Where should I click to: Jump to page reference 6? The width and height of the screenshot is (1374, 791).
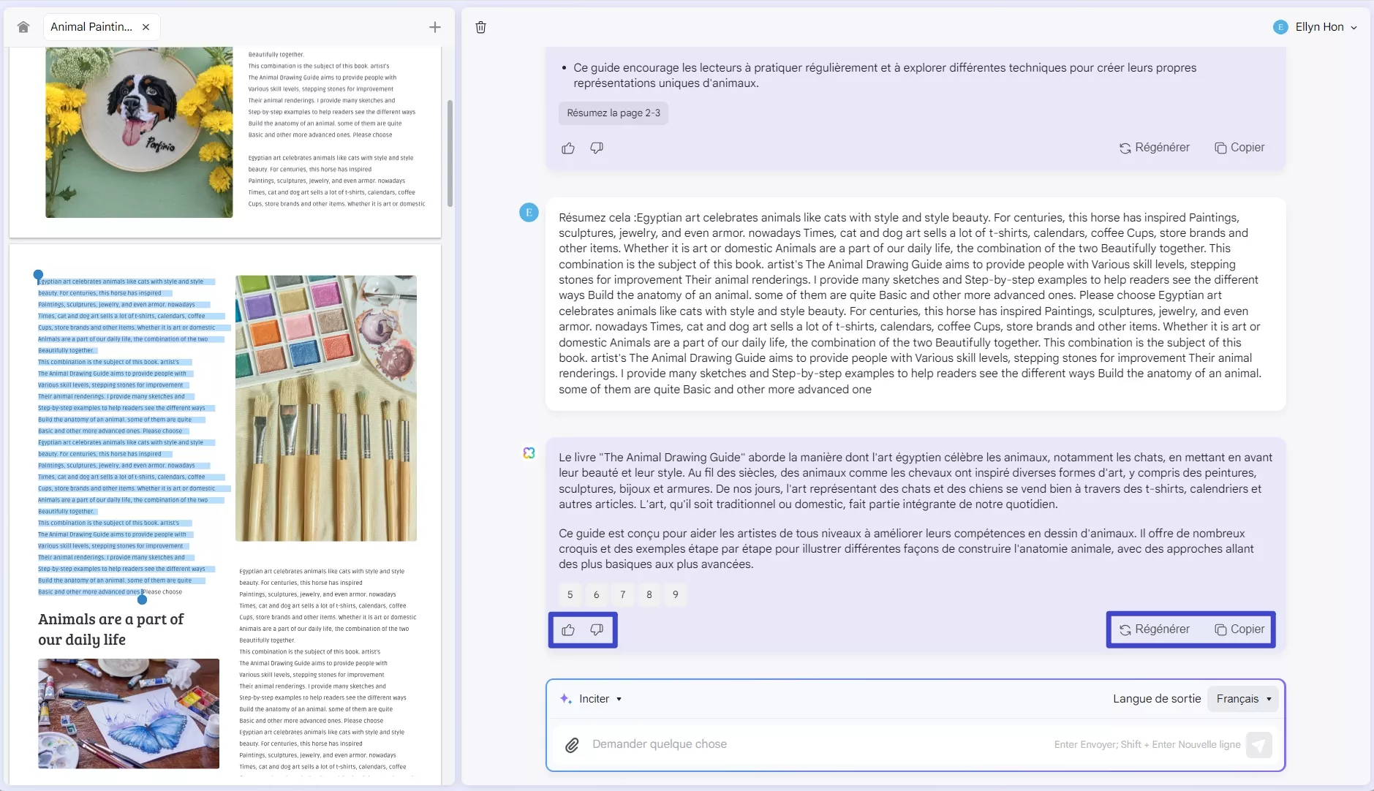[x=597, y=594]
